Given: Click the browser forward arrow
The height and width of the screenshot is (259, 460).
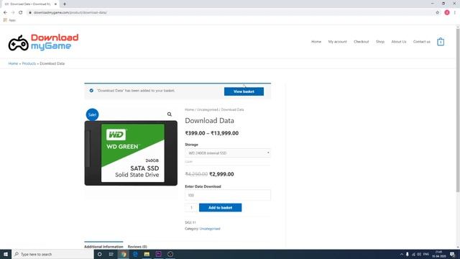Looking at the screenshot, I should [13, 13].
